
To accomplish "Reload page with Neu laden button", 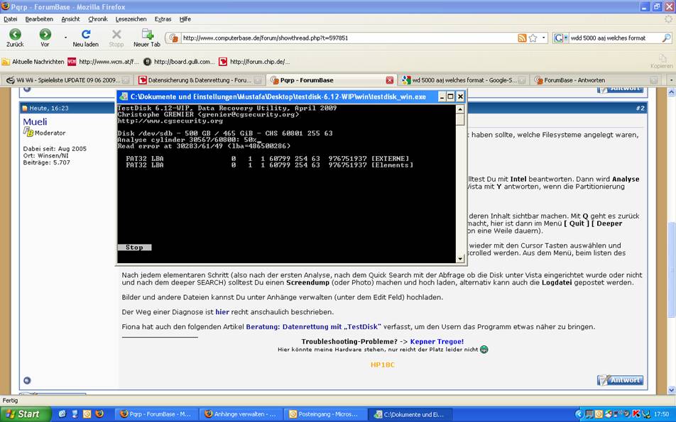I will pyautogui.click(x=86, y=35).
